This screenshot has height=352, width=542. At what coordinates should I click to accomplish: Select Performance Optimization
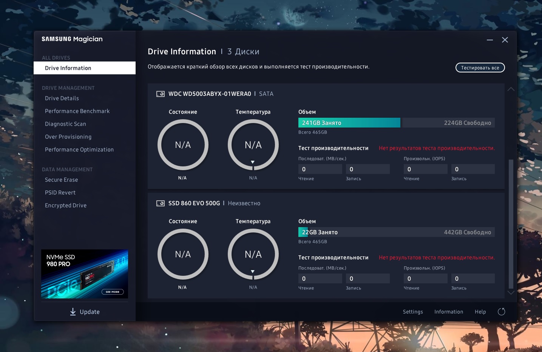point(79,149)
